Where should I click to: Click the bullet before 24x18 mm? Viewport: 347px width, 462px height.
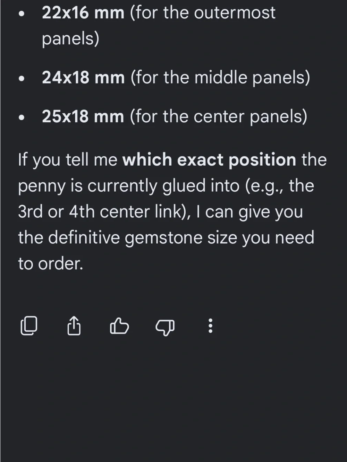[22, 79]
